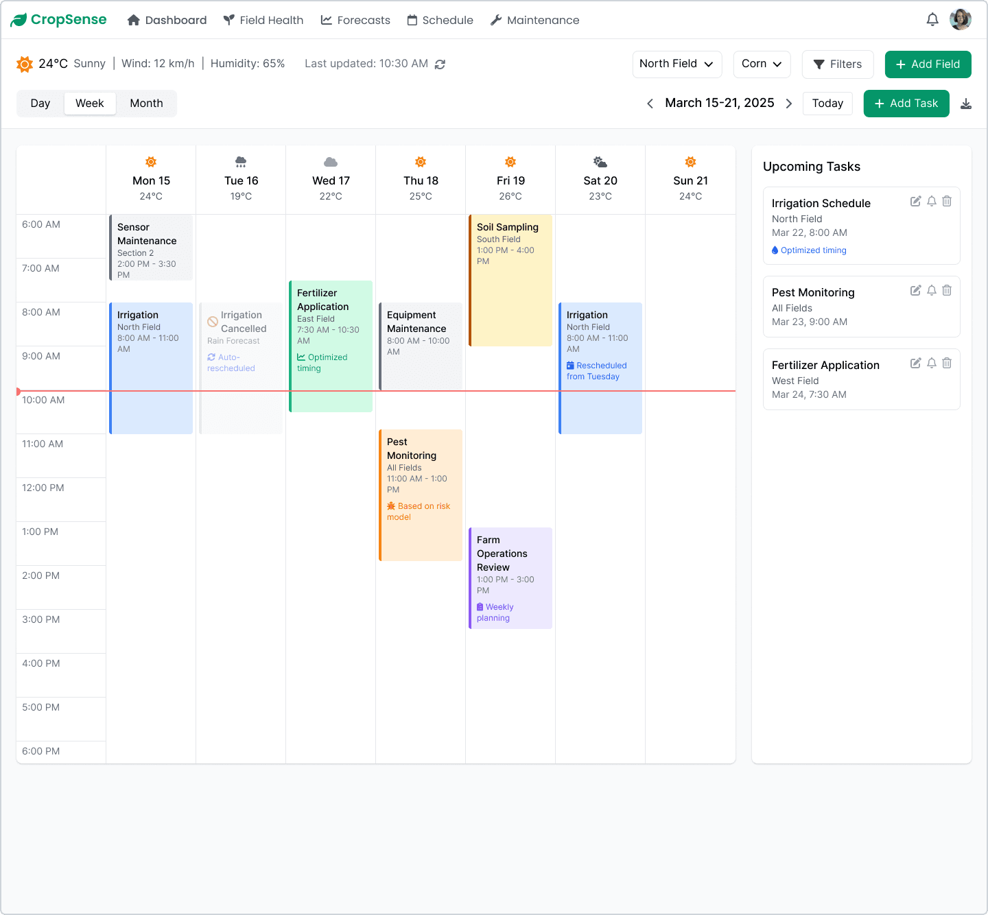
Task: Click the notifications bell in header
Action: (x=932, y=20)
